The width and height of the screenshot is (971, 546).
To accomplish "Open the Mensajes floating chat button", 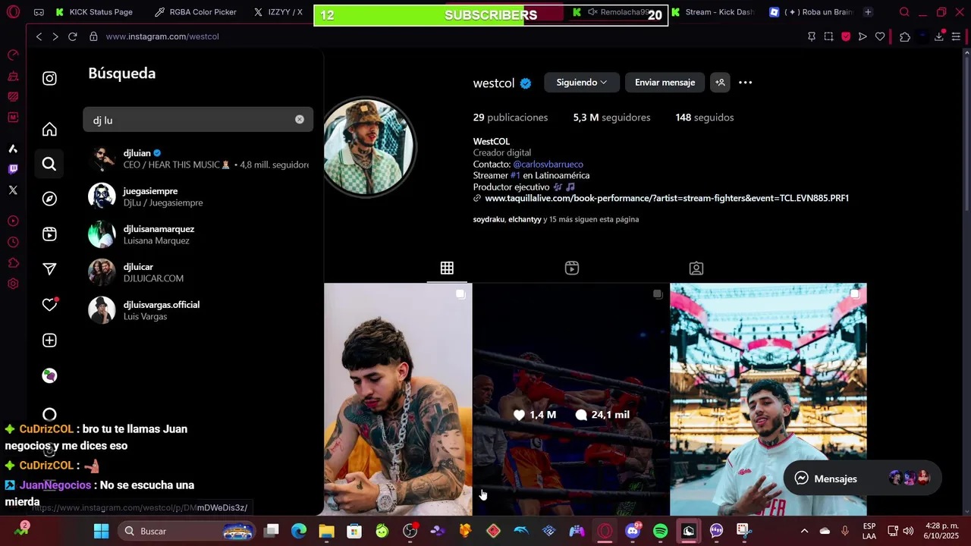I will point(862,479).
